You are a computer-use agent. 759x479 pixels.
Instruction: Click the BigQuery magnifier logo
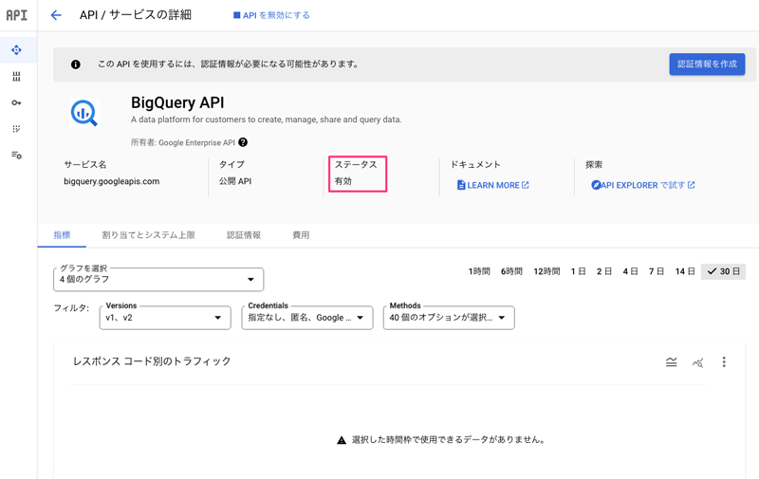(84, 113)
